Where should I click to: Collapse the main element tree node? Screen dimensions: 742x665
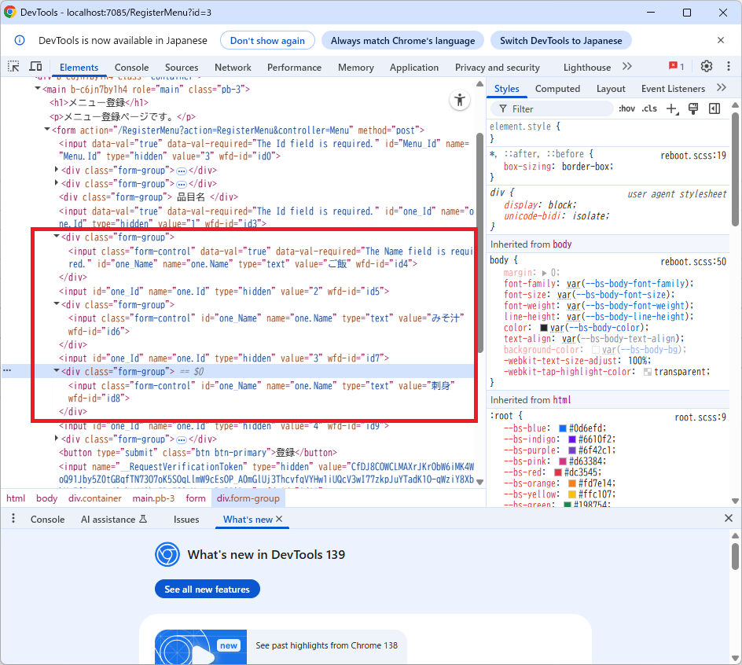[x=38, y=90]
